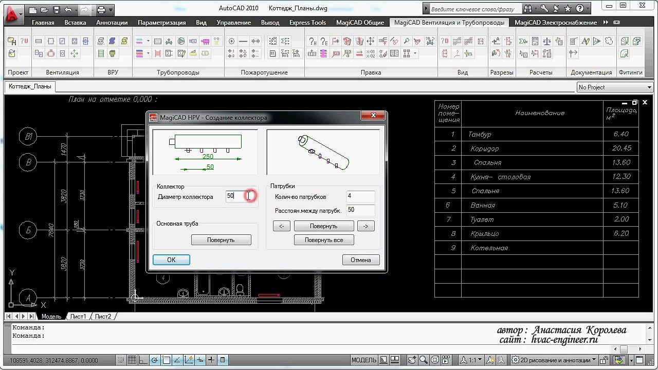
Task: Click the Print icon in Quick Access toolbar
Action: coord(101,10)
